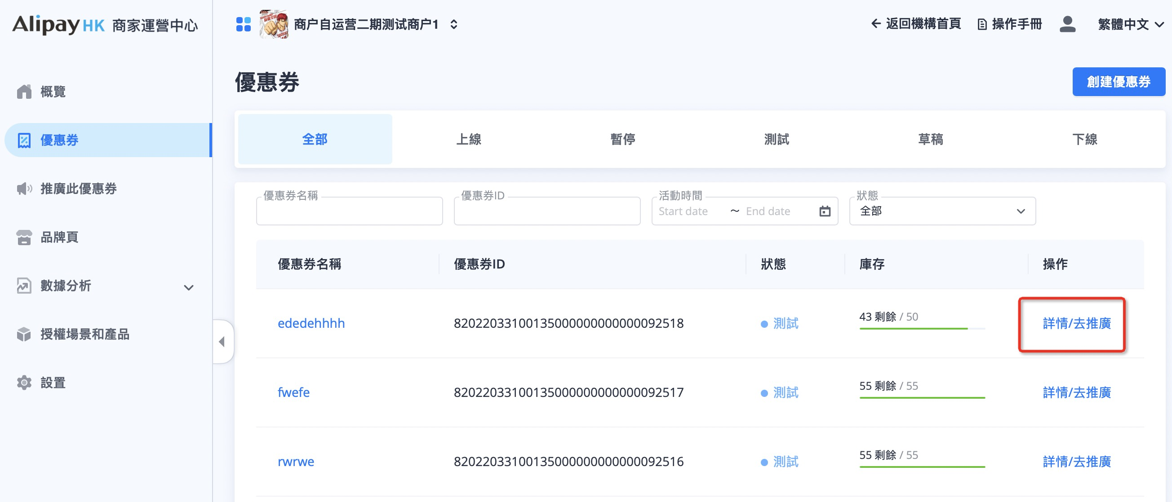Click the 授權場景和產品 cube icon
The height and width of the screenshot is (502, 1172).
coord(24,334)
